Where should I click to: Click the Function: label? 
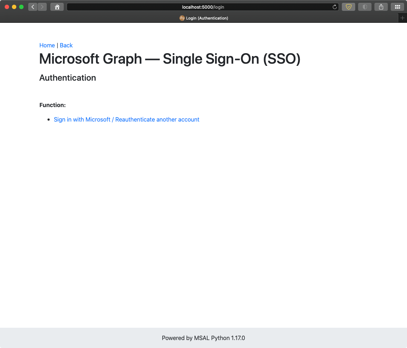click(53, 105)
